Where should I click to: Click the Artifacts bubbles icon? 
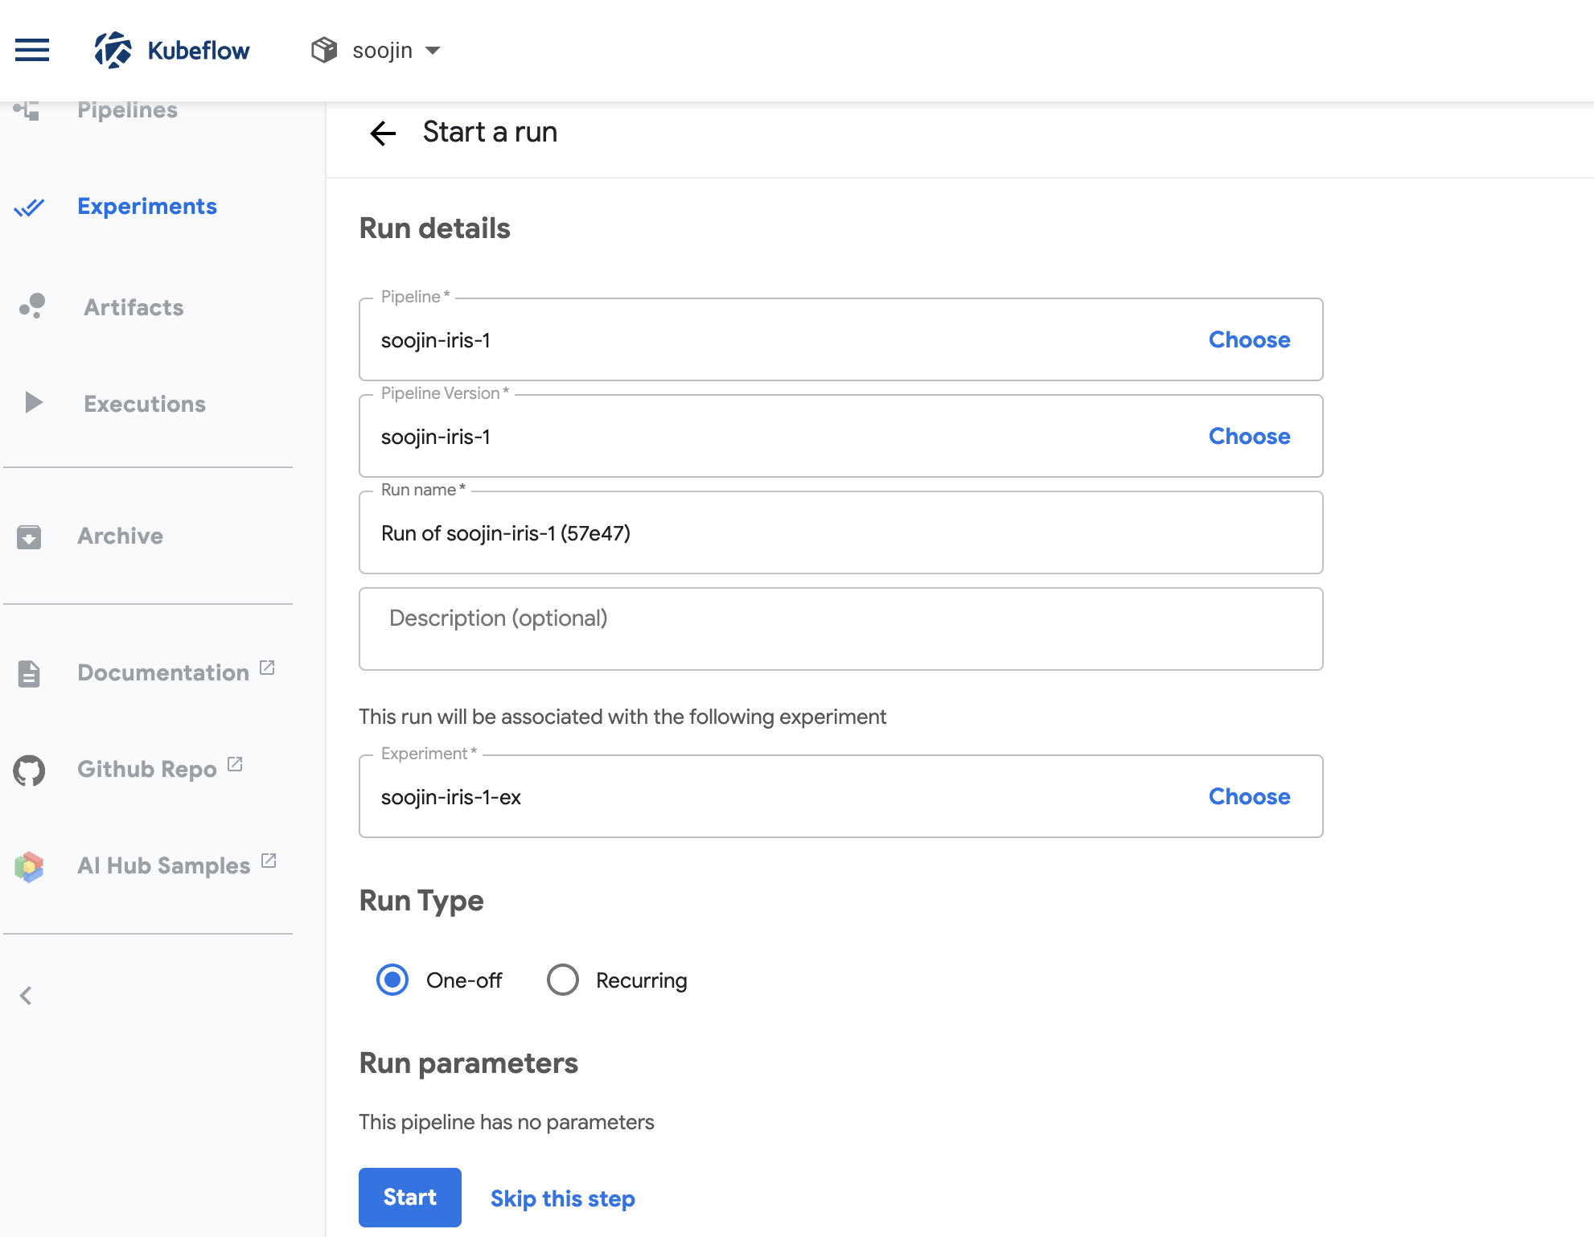pos(32,306)
